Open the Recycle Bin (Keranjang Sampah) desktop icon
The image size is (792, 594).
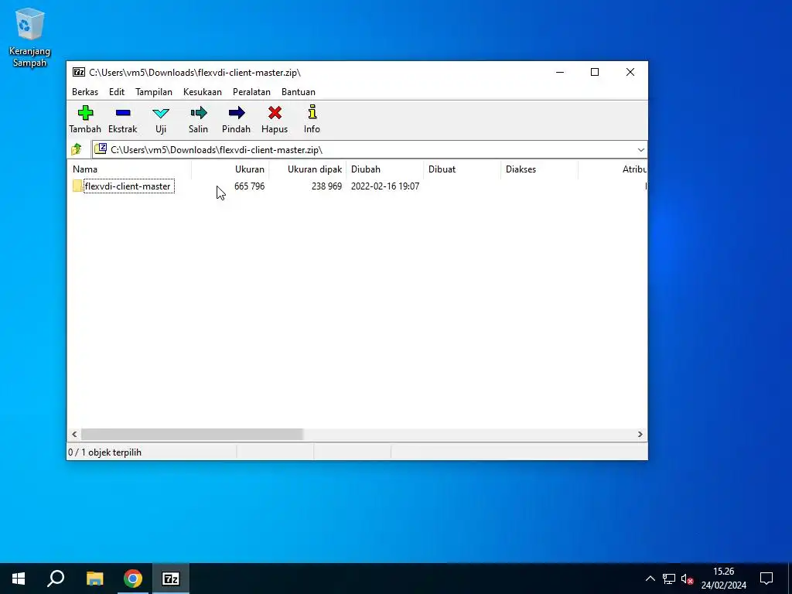(30, 37)
